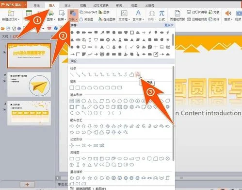The width and height of the screenshot is (242, 190).
Task: Choose the smiley face basic shape
Action: [149, 107]
